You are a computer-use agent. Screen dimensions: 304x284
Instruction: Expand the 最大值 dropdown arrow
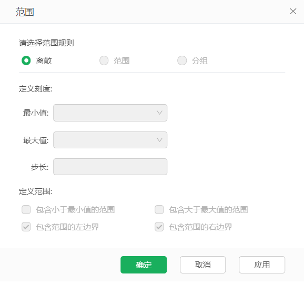(159, 140)
